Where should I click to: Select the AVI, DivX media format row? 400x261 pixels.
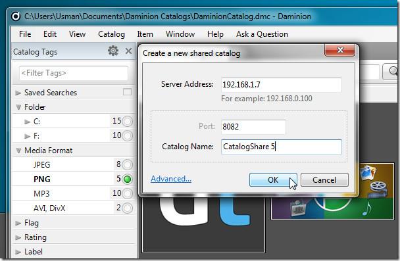pyautogui.click(x=73, y=208)
